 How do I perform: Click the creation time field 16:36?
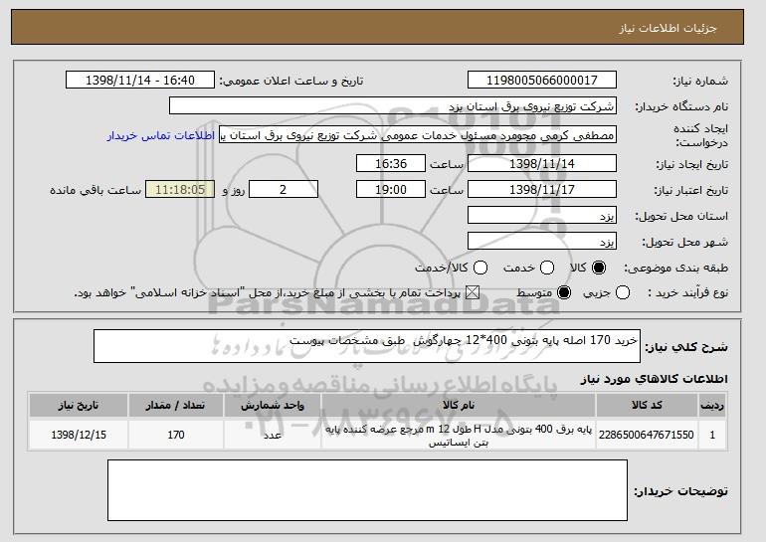point(391,163)
